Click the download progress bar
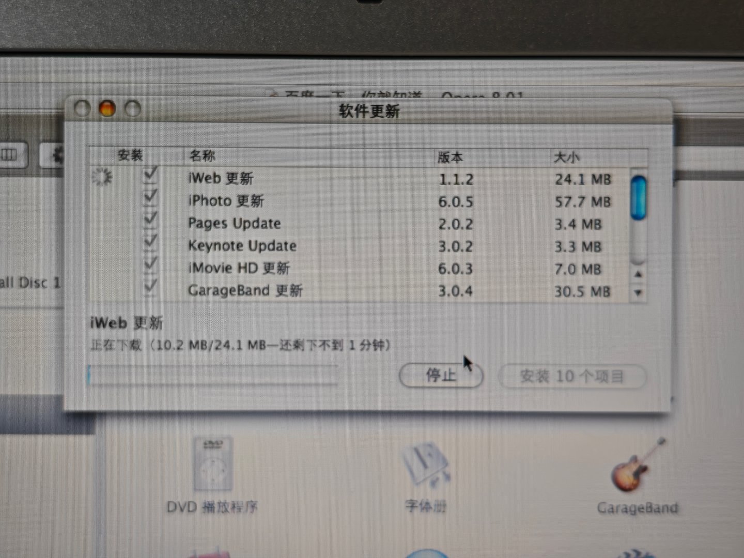Screen dimensions: 744x558 (x=214, y=375)
